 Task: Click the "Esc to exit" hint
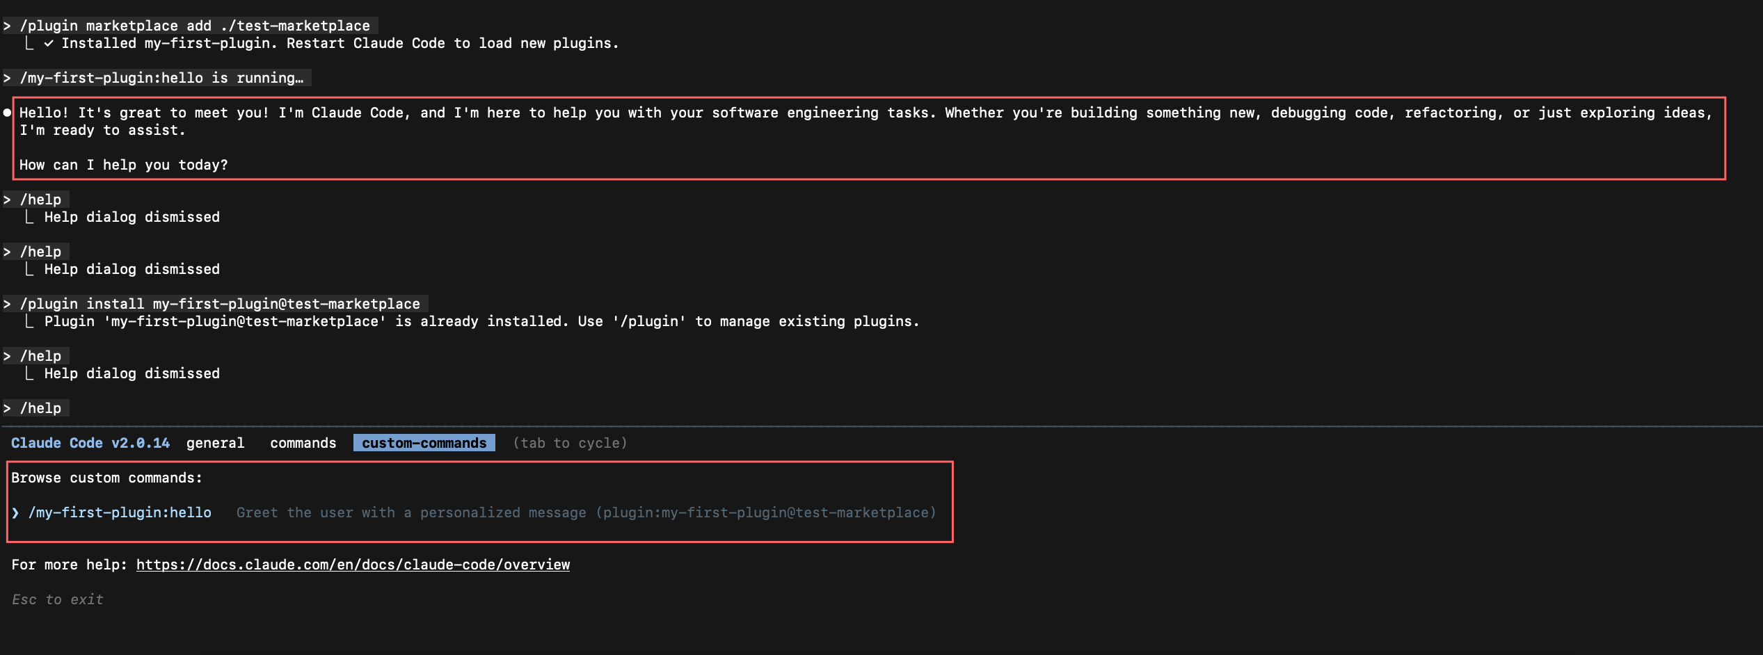58,599
